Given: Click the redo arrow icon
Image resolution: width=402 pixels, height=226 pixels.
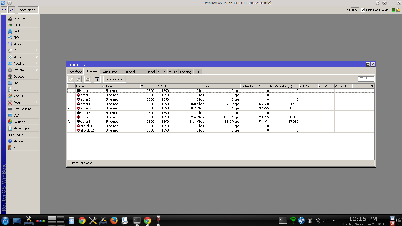Looking at the screenshot, I should pyautogui.click(x=11, y=10).
